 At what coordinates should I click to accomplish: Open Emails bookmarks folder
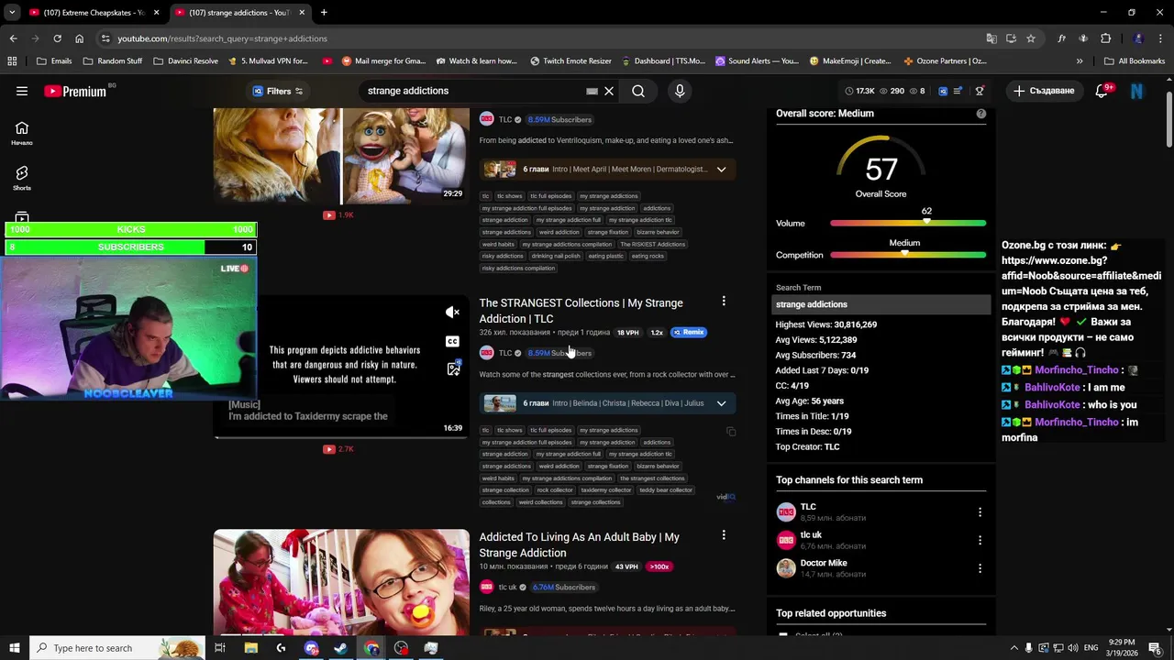coord(53,61)
